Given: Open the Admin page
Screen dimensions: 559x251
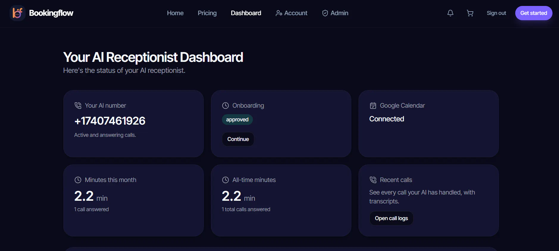Looking at the screenshot, I should point(335,13).
